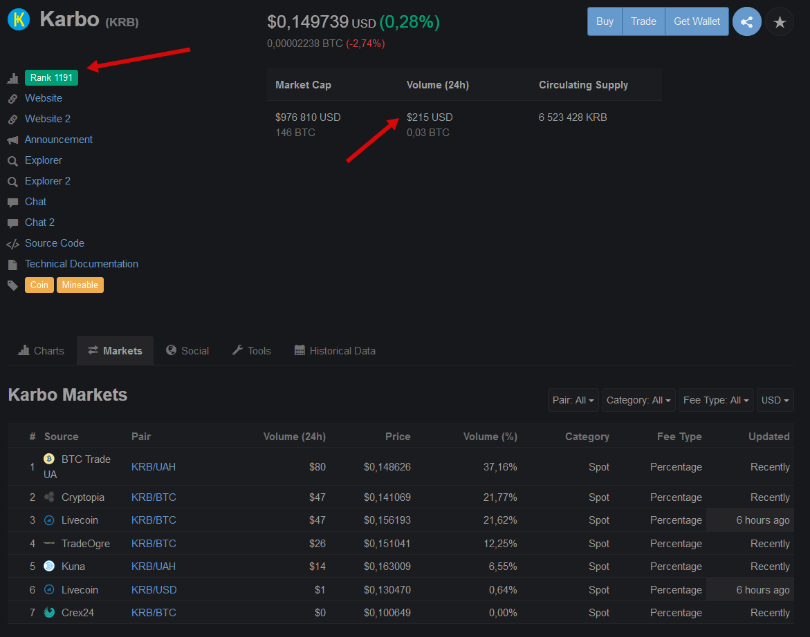Open the Source Code link

[x=54, y=243]
